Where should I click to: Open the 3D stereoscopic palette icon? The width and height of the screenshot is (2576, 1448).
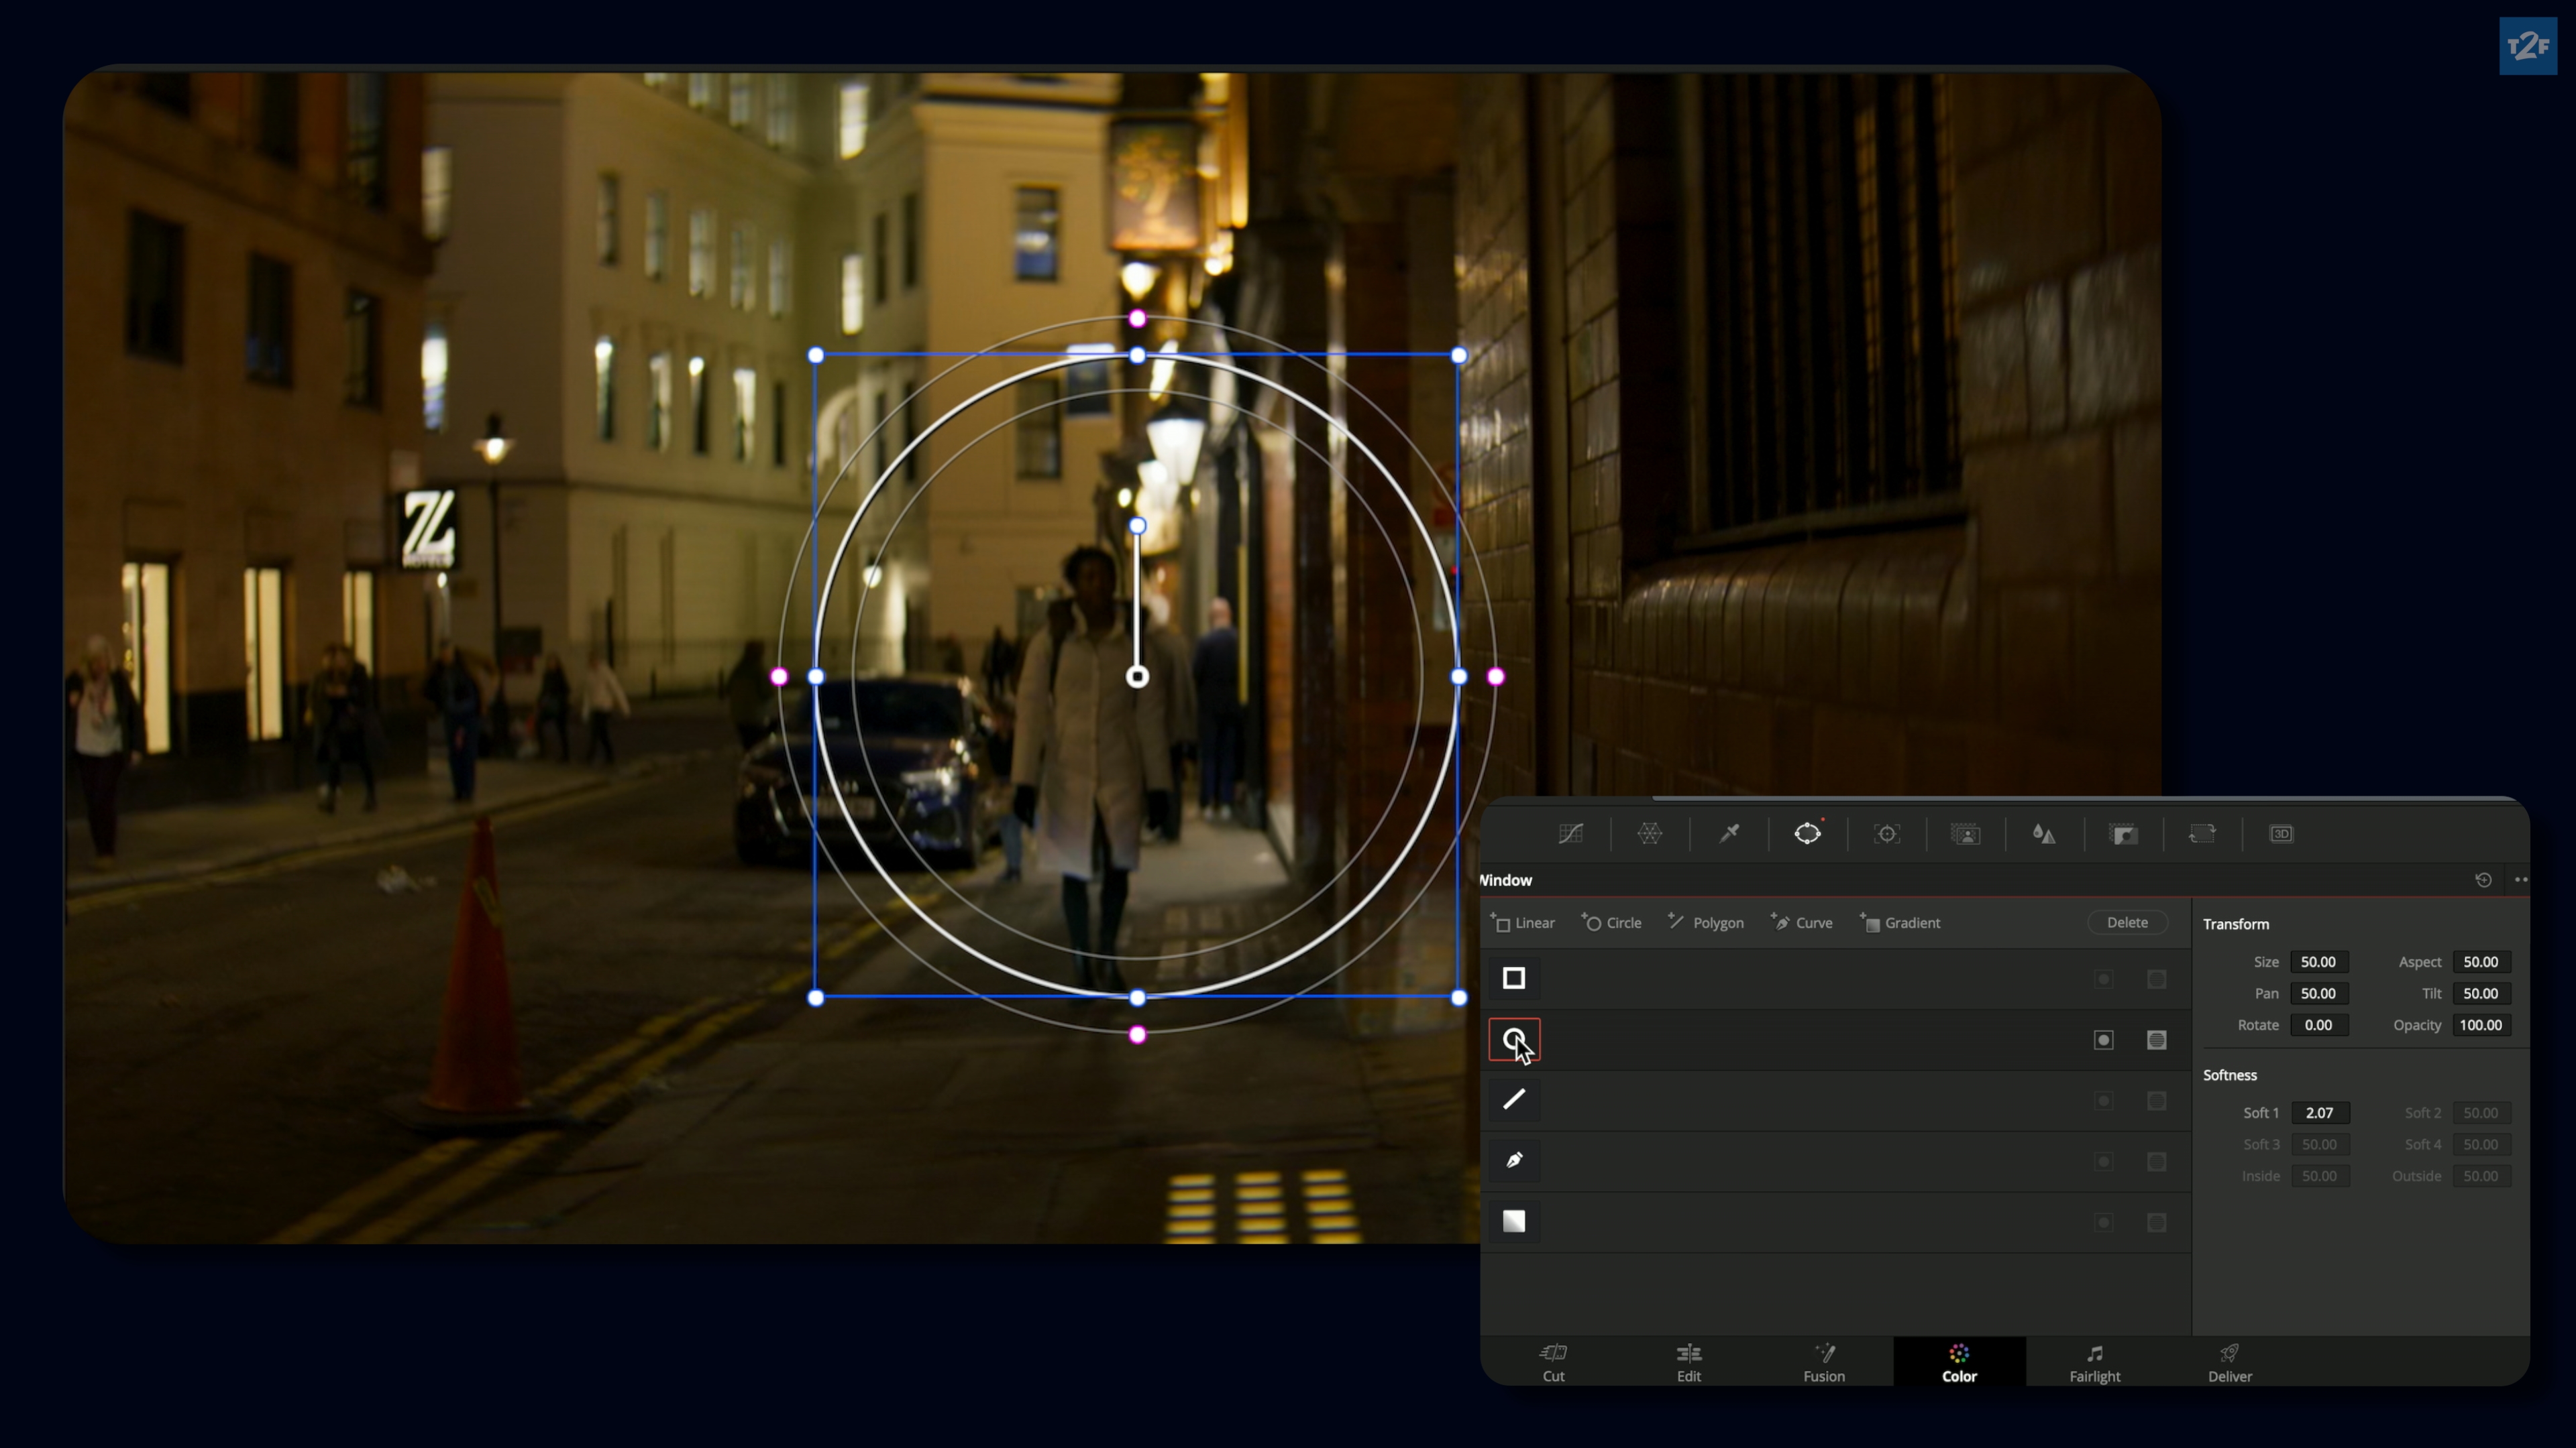pyautogui.click(x=2281, y=833)
